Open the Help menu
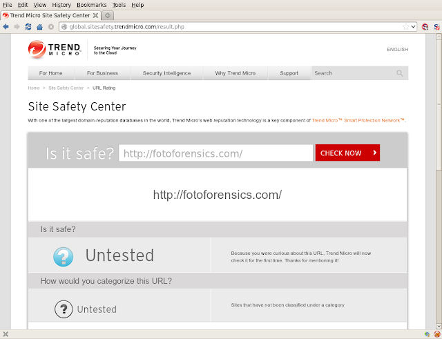The width and height of the screenshot is (442, 339). [137, 5]
